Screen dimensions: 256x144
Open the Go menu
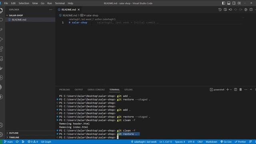42,3
